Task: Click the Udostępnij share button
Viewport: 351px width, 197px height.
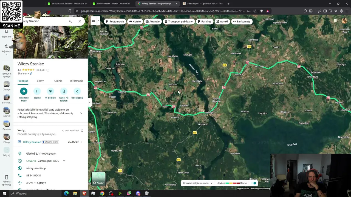Action: click(77, 94)
